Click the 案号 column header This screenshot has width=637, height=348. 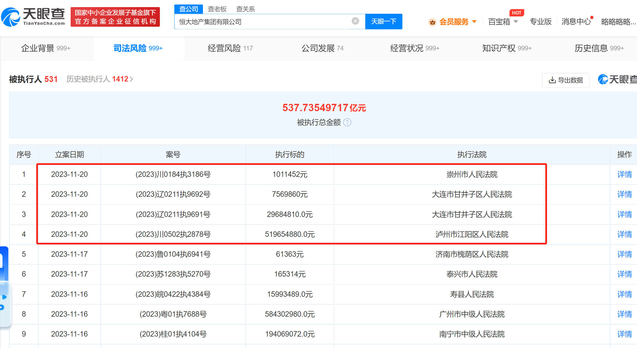(173, 155)
